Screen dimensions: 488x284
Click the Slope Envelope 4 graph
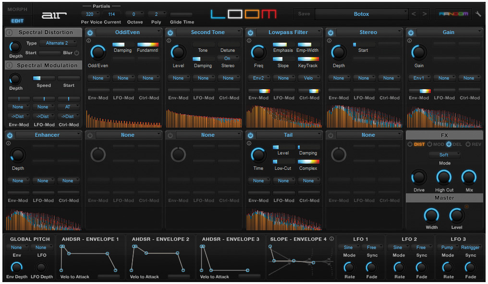point(301,260)
